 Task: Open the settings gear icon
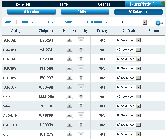point(158,23)
